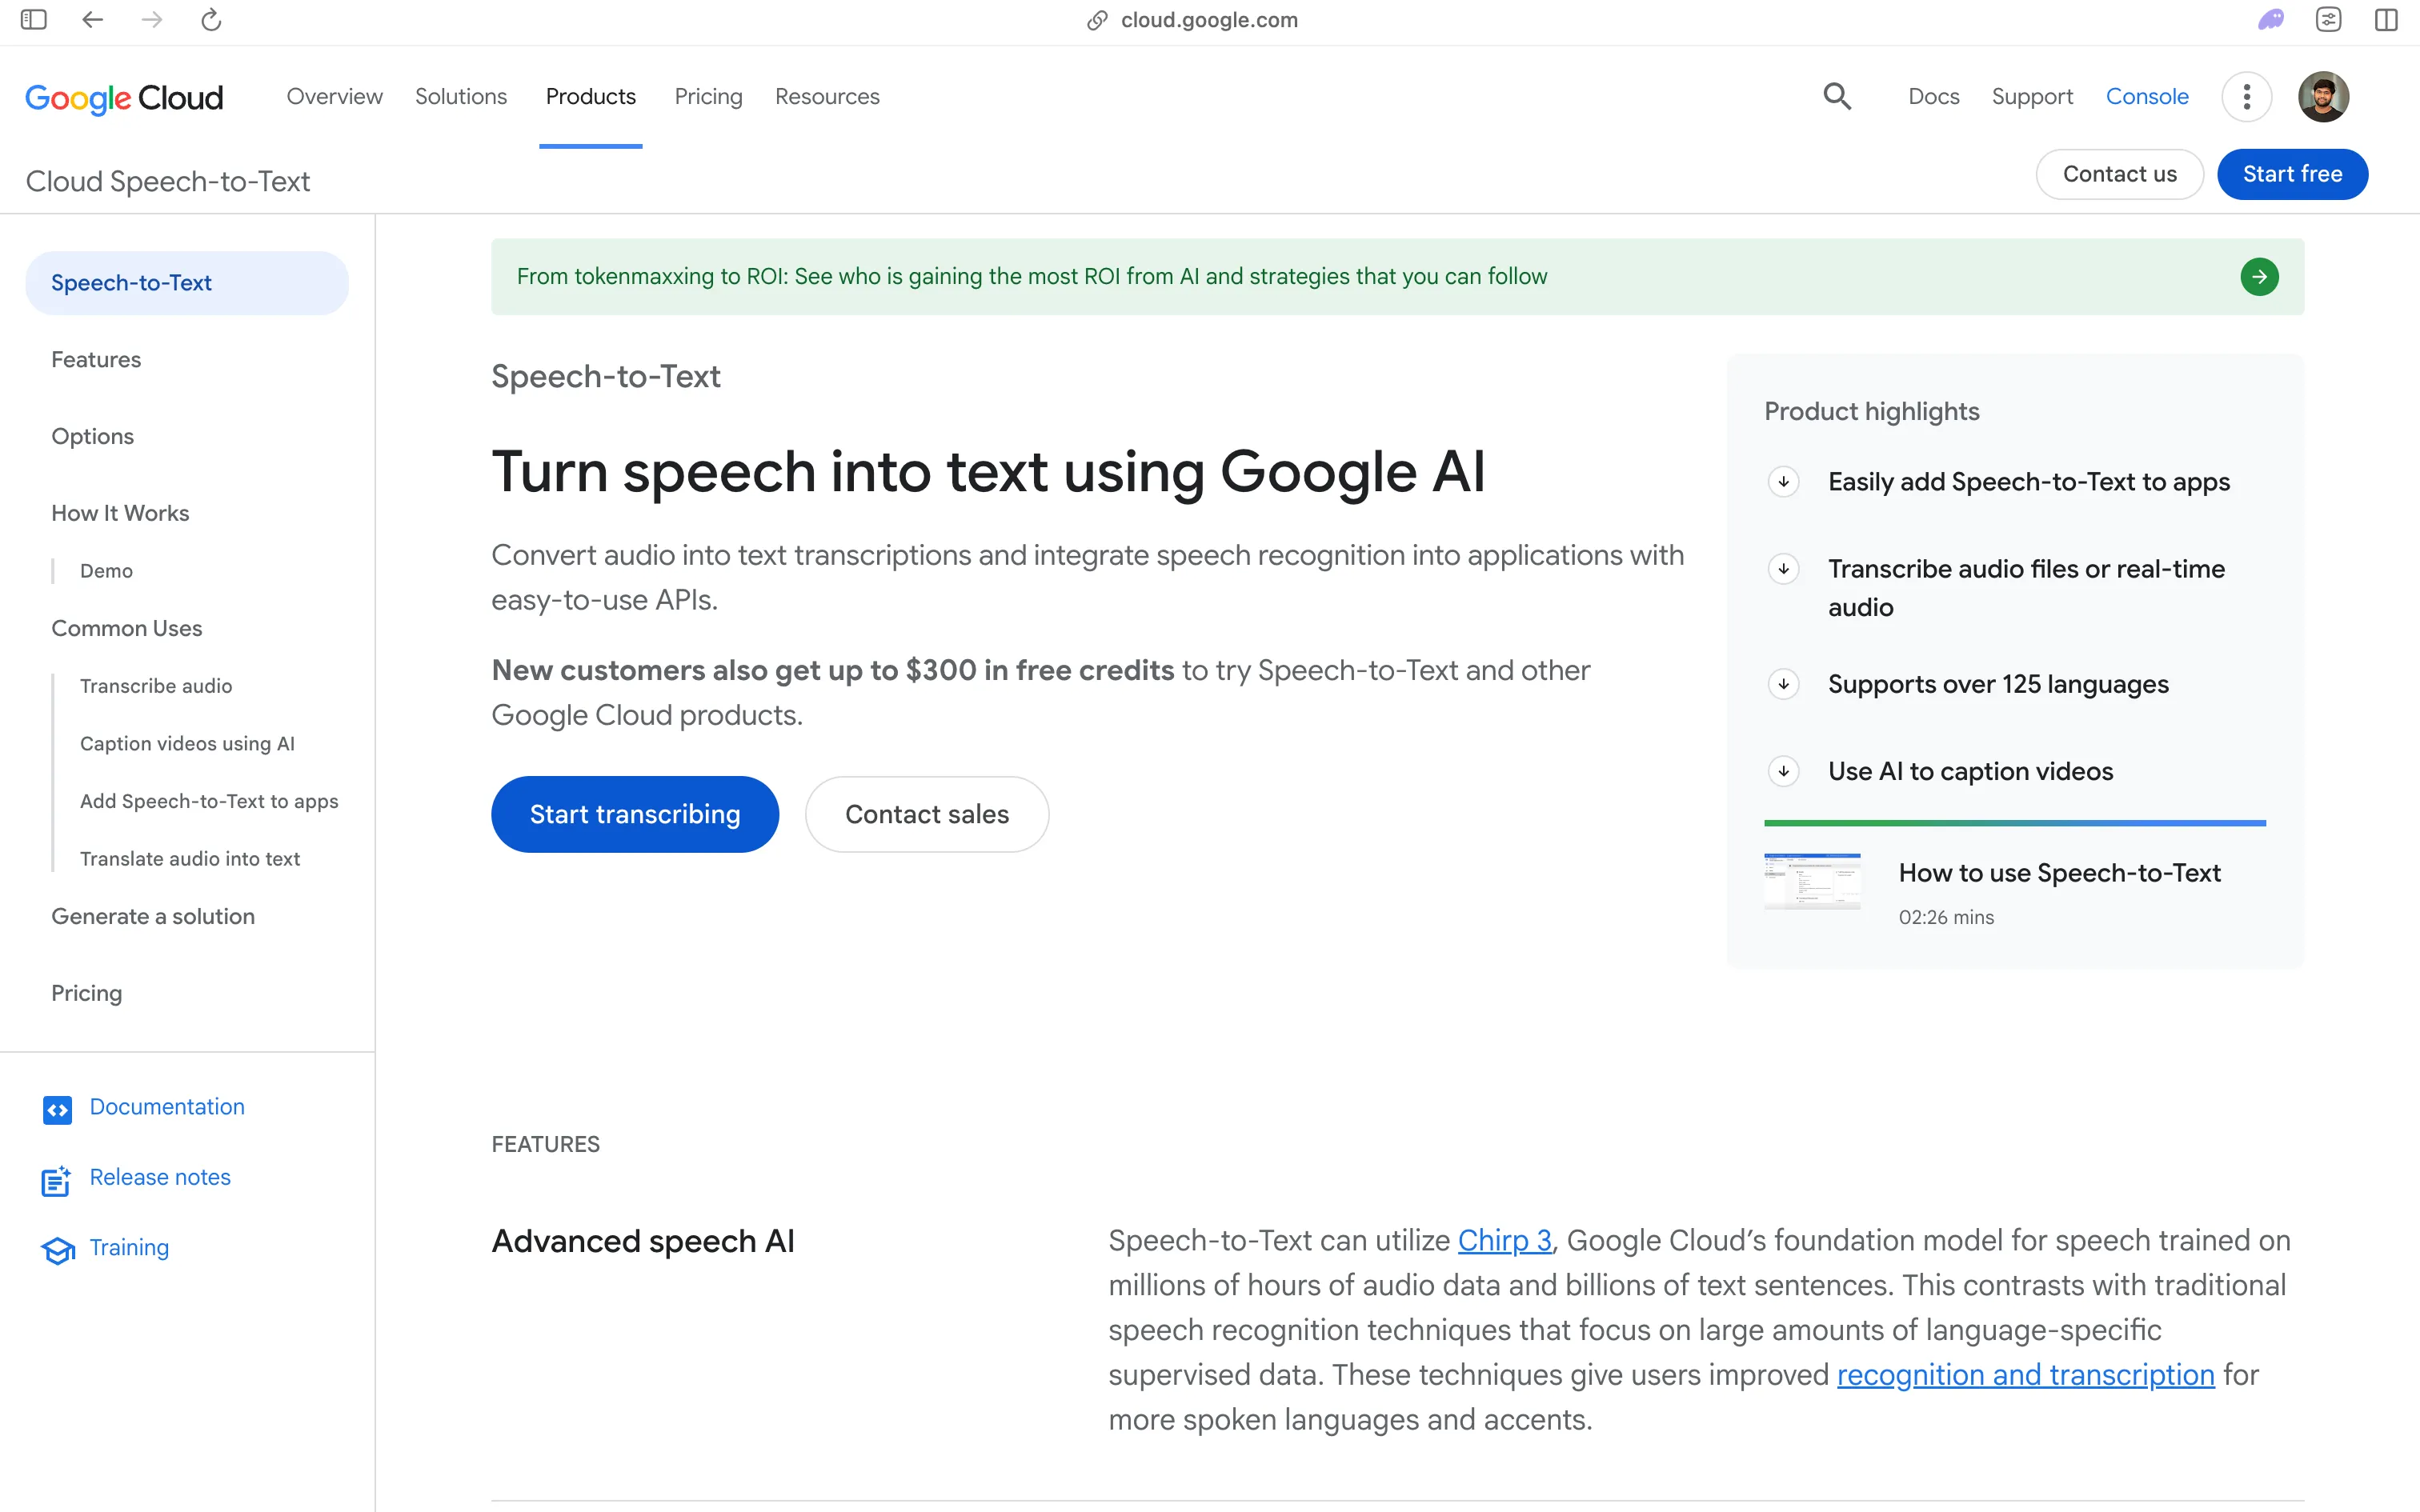Open the user account avatar
The image size is (2420, 1512).
pos(2323,97)
